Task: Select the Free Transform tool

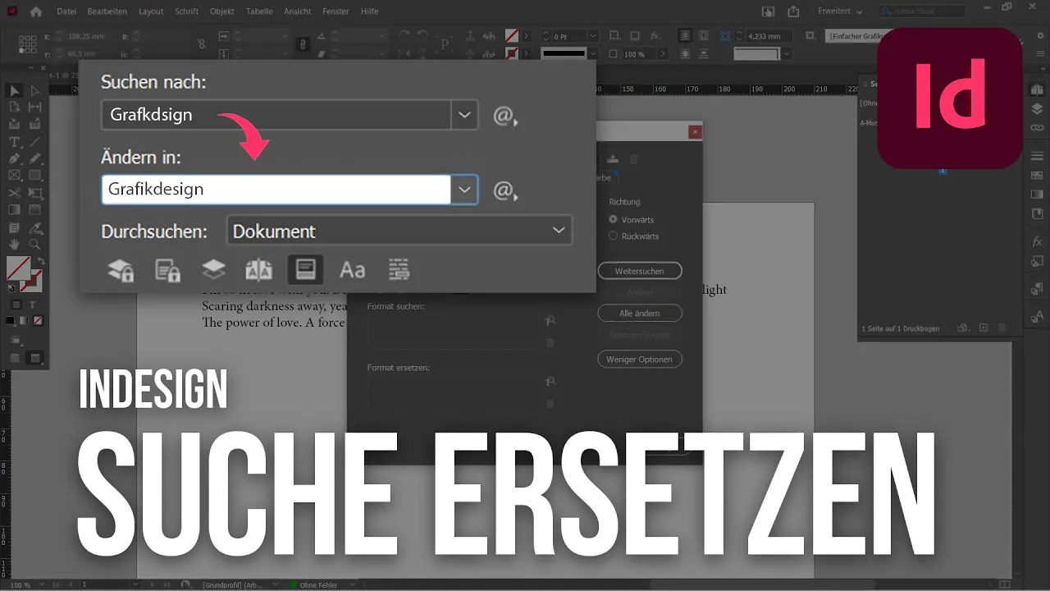Action: (x=35, y=193)
